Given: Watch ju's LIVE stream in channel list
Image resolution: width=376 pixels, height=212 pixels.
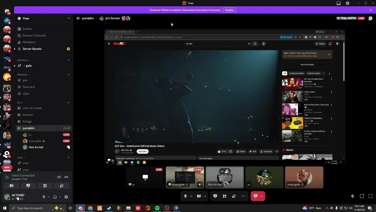Looking at the screenshot, I should (x=66, y=135).
